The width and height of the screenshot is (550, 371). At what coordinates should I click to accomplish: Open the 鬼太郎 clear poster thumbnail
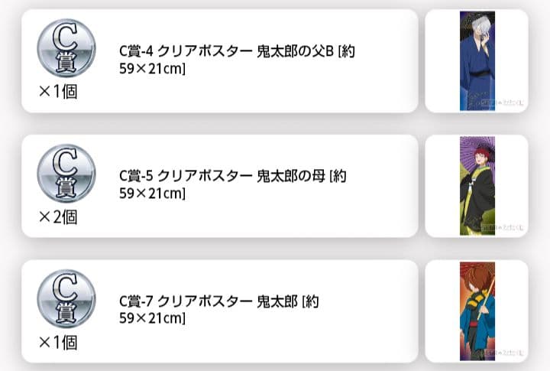tap(477, 311)
